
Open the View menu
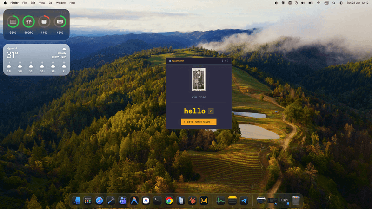coord(42,3)
